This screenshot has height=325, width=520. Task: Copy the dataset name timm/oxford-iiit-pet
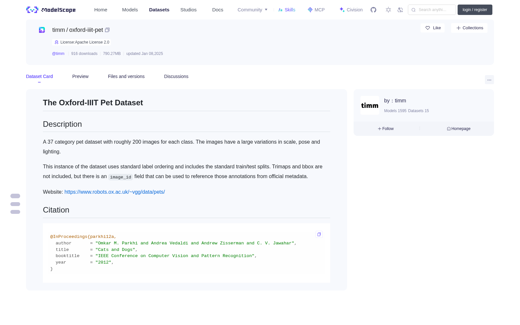pyautogui.click(x=107, y=30)
